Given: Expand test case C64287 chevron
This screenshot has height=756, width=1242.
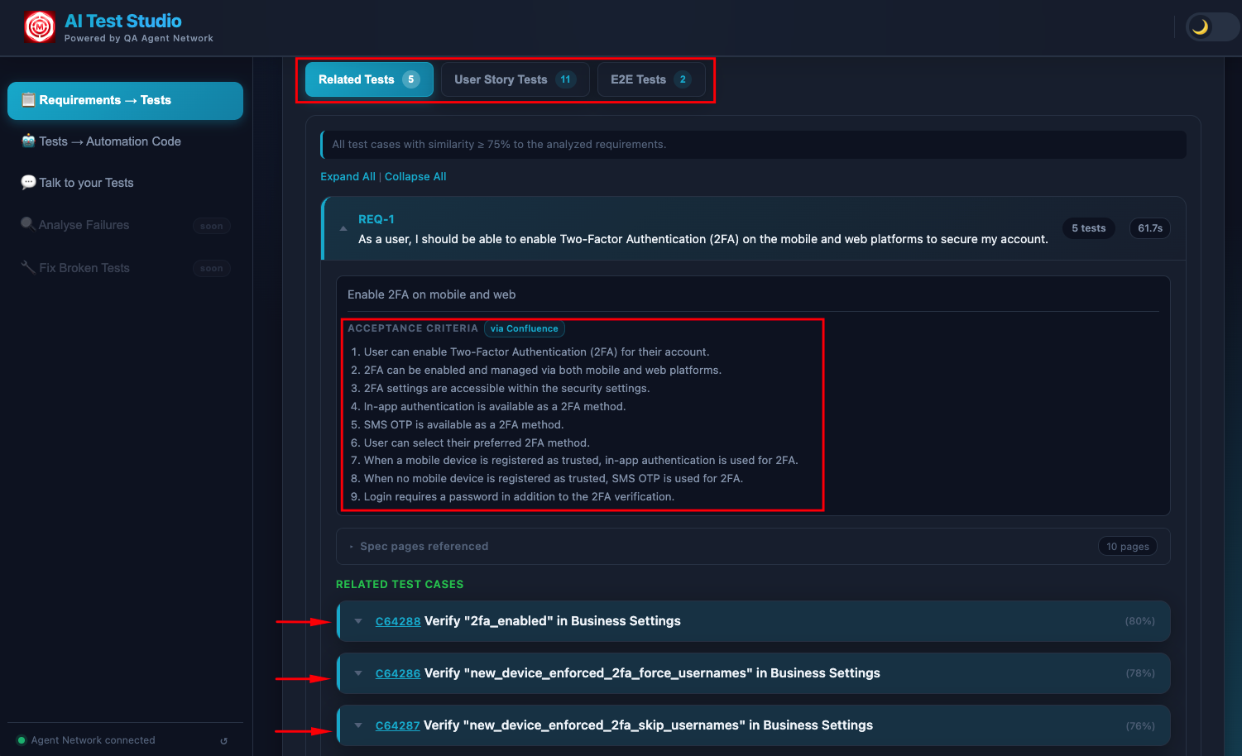Looking at the screenshot, I should 358,725.
